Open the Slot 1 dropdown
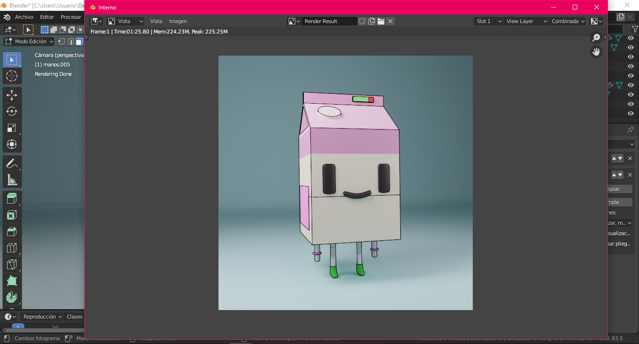The height and width of the screenshot is (344, 639). pyautogui.click(x=488, y=21)
